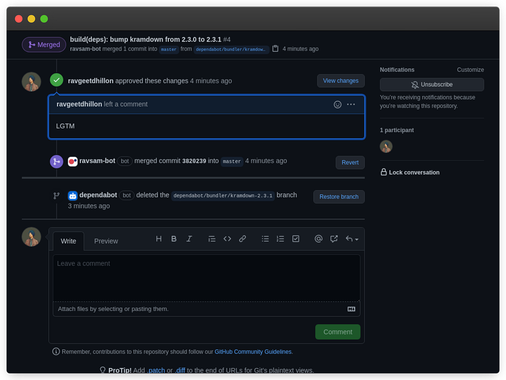506x380 pixels.
Task: Open the dependabot/bundler/kramdow… head branch link
Action: point(231,49)
